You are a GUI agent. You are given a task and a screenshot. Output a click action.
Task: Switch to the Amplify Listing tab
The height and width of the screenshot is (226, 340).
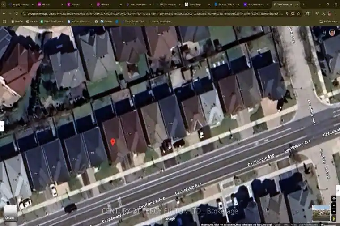pyautogui.click(x=21, y=4)
